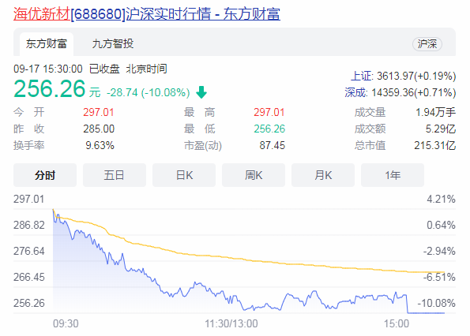Image resolution: width=470 pixels, height=336 pixels.
Task: Select the 月K chart view
Action: pos(323,175)
